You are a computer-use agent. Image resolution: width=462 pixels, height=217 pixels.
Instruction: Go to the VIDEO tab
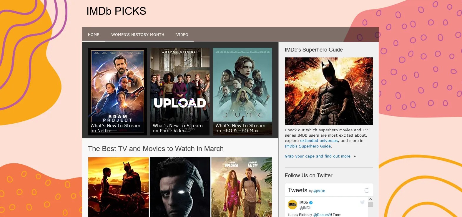coord(182,35)
